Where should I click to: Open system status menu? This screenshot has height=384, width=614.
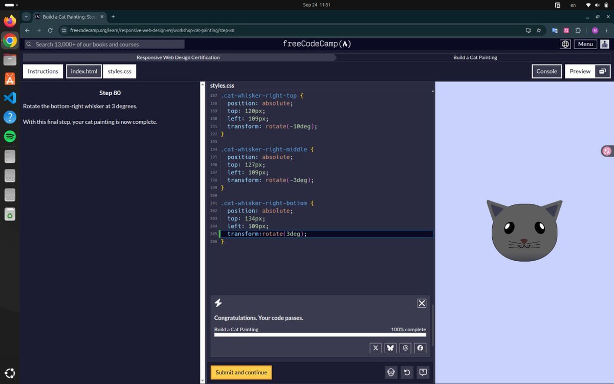point(597,5)
